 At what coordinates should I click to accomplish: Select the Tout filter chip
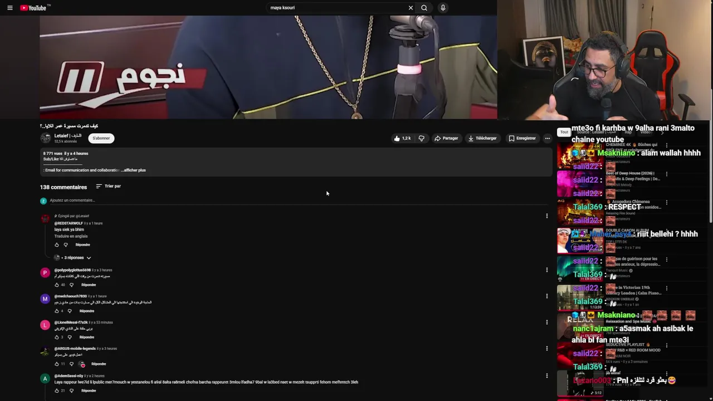point(564,132)
